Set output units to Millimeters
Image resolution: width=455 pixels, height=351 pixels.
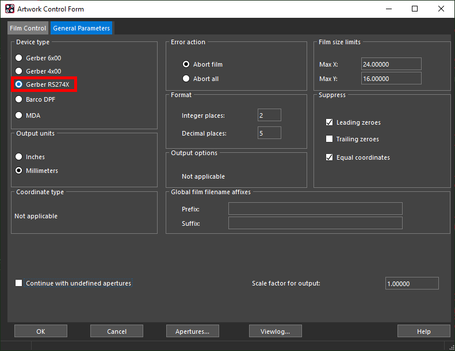point(19,171)
